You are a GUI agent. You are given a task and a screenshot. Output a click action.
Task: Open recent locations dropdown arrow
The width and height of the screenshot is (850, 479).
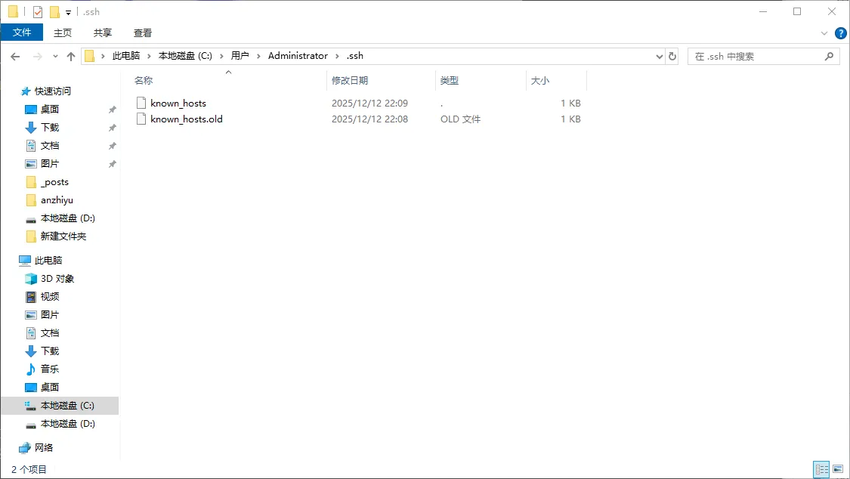pos(55,57)
